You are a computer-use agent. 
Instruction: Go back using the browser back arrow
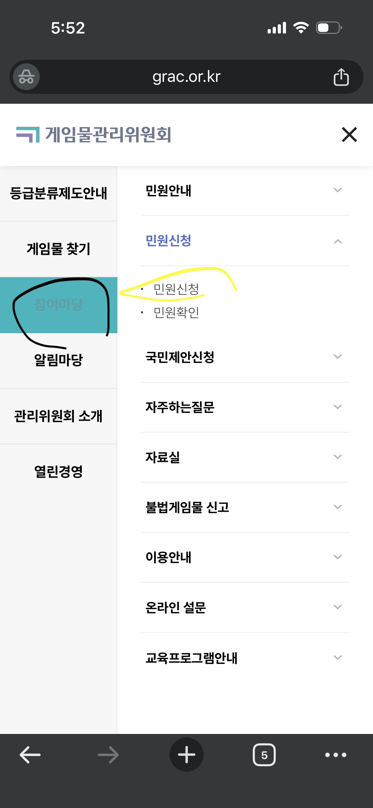[x=30, y=755]
